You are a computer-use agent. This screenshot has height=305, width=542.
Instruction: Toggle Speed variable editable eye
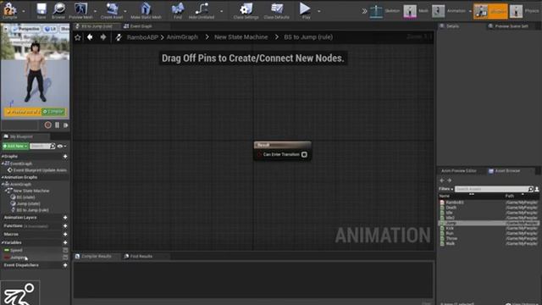[65, 250]
